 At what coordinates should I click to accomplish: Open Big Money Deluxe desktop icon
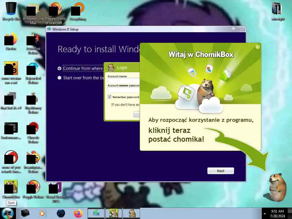pos(33,102)
